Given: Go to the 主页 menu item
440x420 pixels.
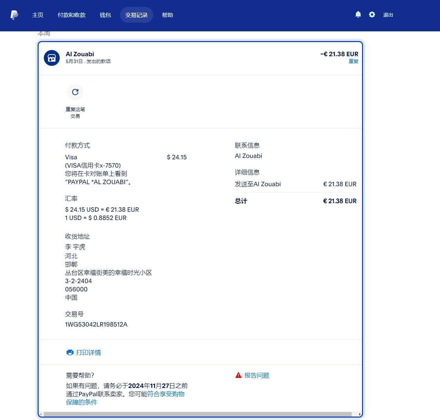Looking at the screenshot, I should (38, 15).
